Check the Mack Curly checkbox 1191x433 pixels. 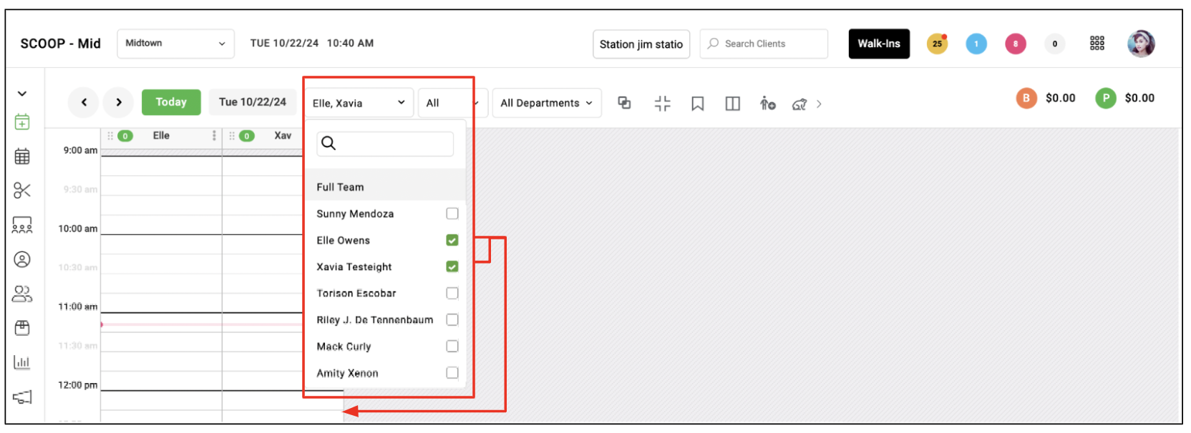452,347
